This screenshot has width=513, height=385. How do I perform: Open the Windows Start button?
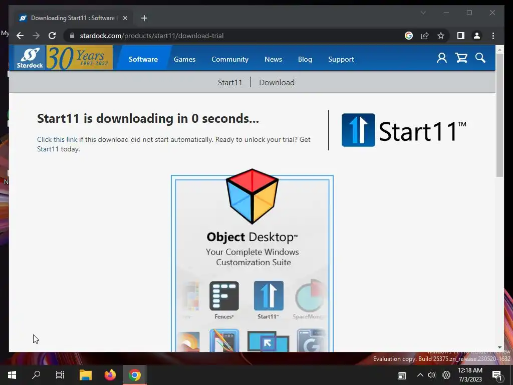[x=12, y=375]
